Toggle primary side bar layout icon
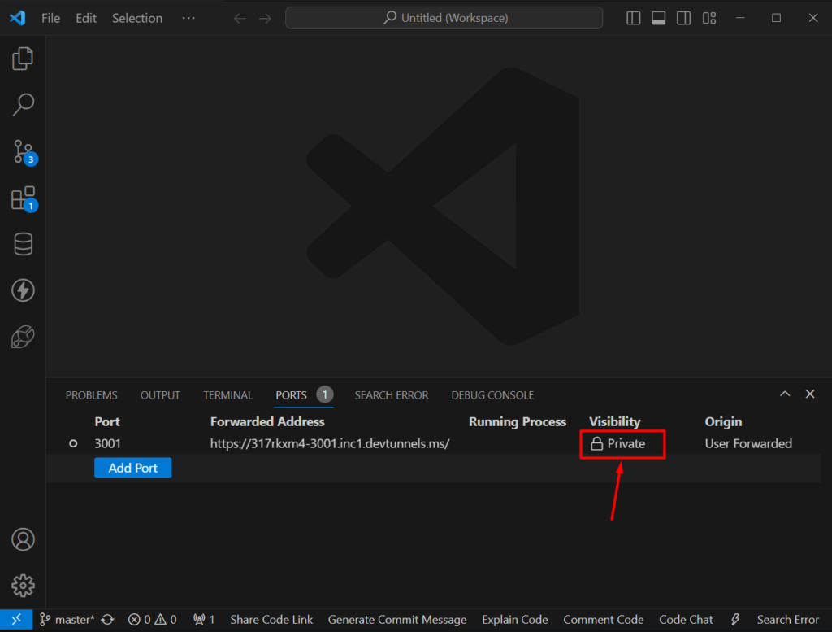The image size is (832, 632). (x=633, y=18)
